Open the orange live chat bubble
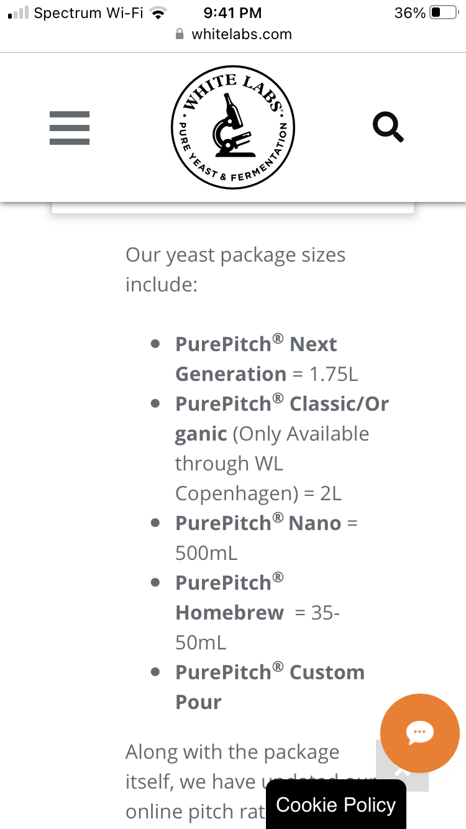 coord(420,733)
